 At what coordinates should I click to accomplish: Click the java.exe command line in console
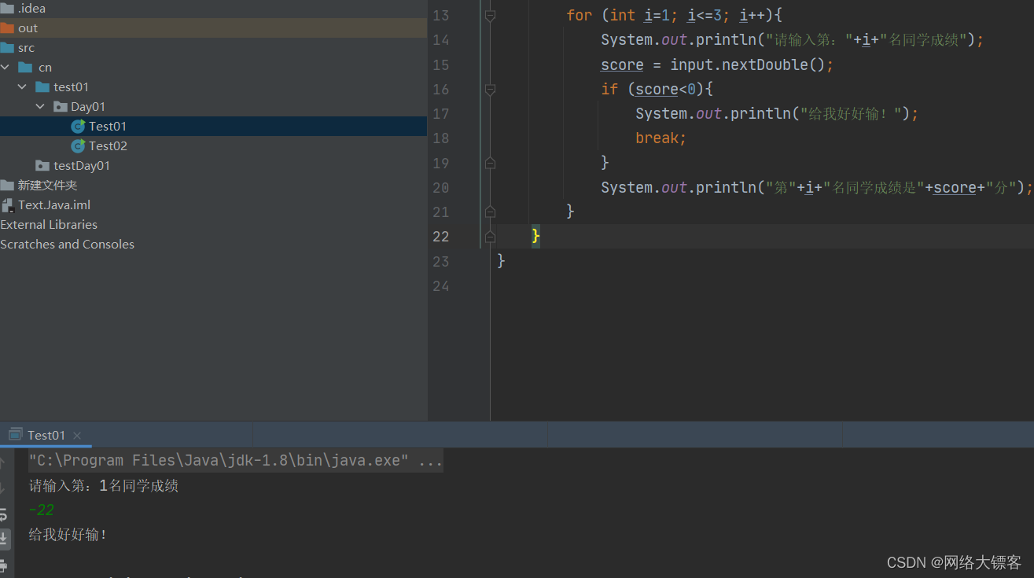[x=236, y=461]
